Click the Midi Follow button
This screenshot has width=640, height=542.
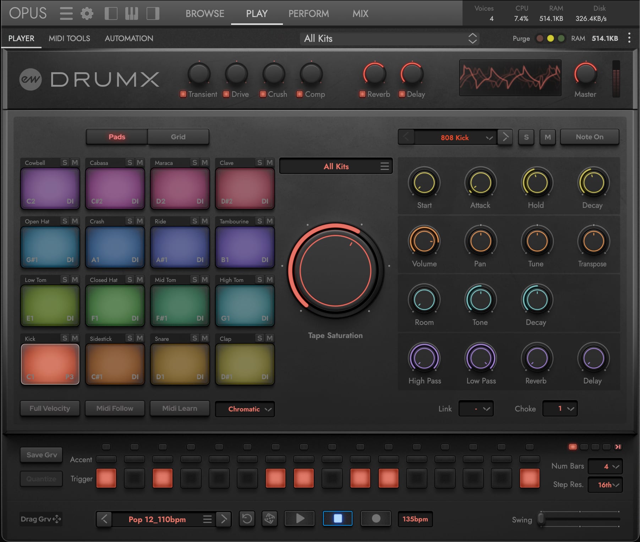tap(115, 408)
